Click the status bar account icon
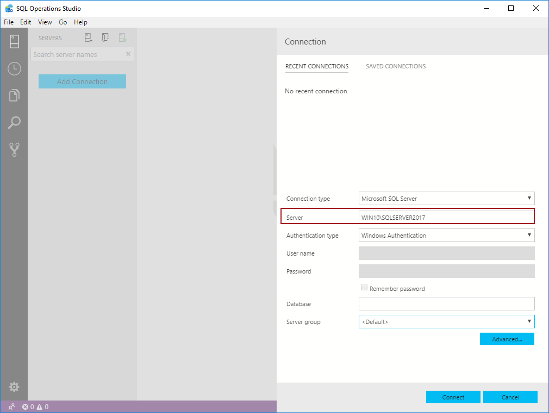The width and height of the screenshot is (549, 413). (x=11, y=406)
